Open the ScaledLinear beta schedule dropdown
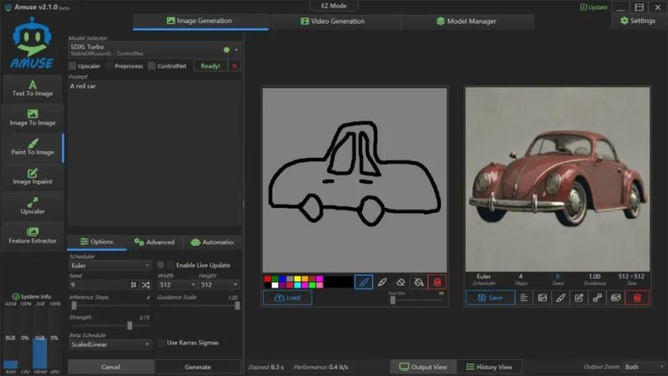 coord(110,344)
